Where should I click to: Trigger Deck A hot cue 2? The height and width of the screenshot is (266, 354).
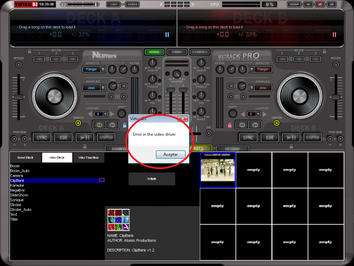56,59
